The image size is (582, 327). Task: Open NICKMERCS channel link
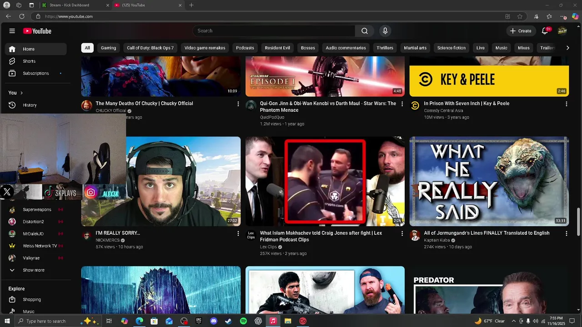coord(108,240)
